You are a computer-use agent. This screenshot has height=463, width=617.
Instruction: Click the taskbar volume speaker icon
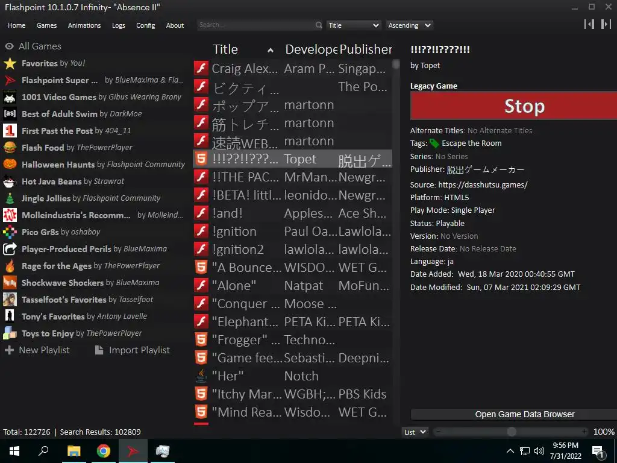539,451
